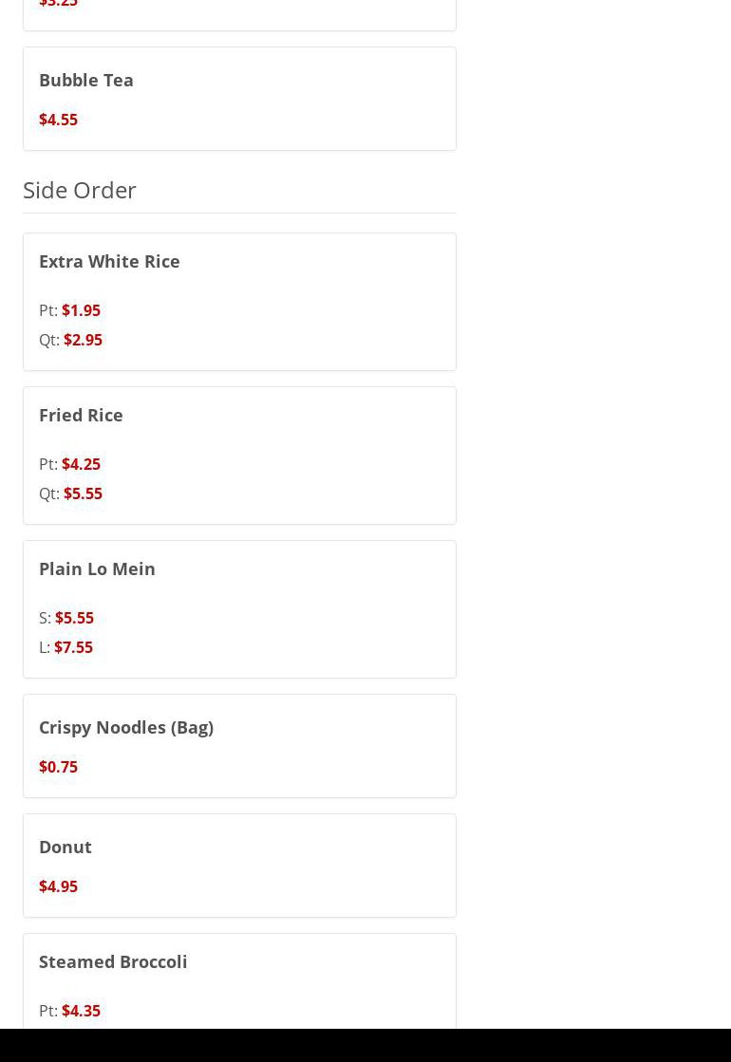This screenshot has width=731, height=1062.
Task: Click the $4.55 Bubble Tea price
Action: pos(58,120)
